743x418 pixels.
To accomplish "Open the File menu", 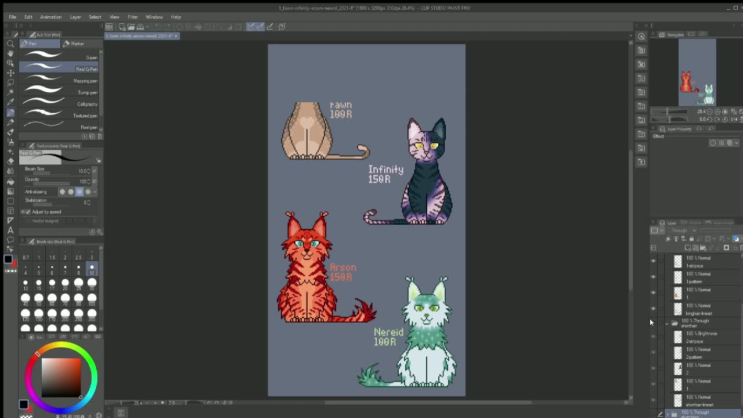I will click(12, 17).
